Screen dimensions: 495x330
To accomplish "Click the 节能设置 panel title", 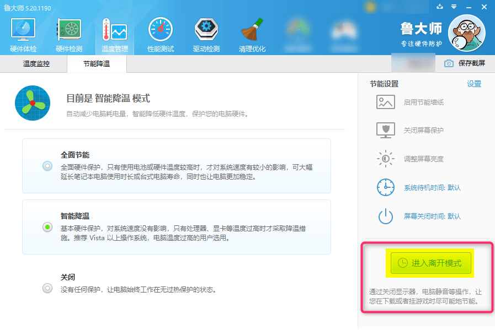I will 384,84.
